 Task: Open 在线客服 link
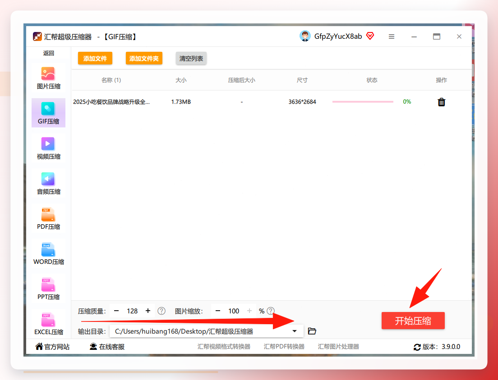coord(107,347)
